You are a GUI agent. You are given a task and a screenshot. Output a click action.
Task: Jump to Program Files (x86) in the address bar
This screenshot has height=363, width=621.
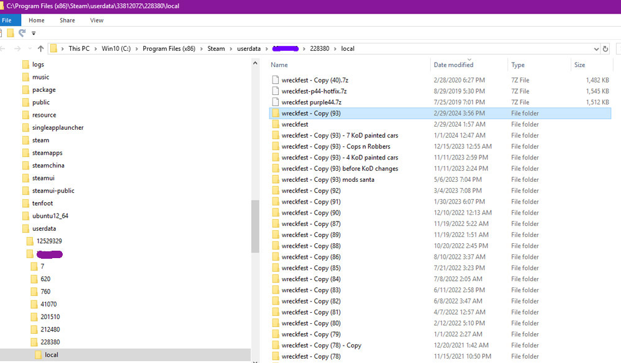tap(169, 48)
